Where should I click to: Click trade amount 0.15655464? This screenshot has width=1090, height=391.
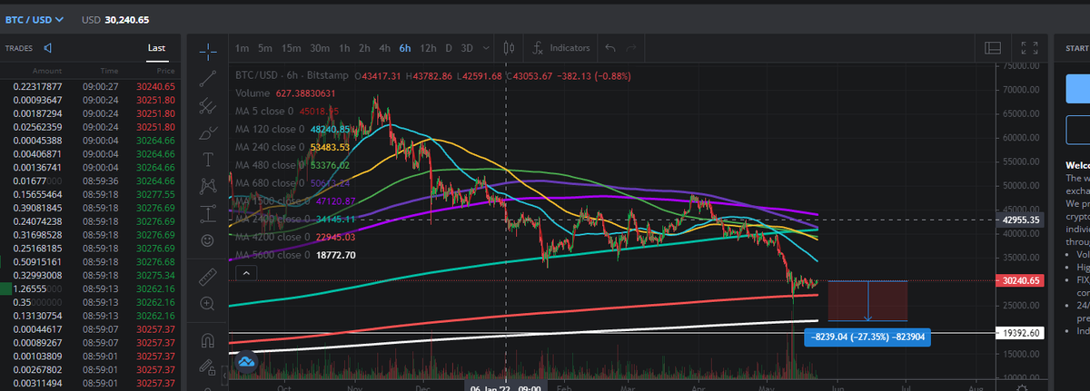coord(37,194)
